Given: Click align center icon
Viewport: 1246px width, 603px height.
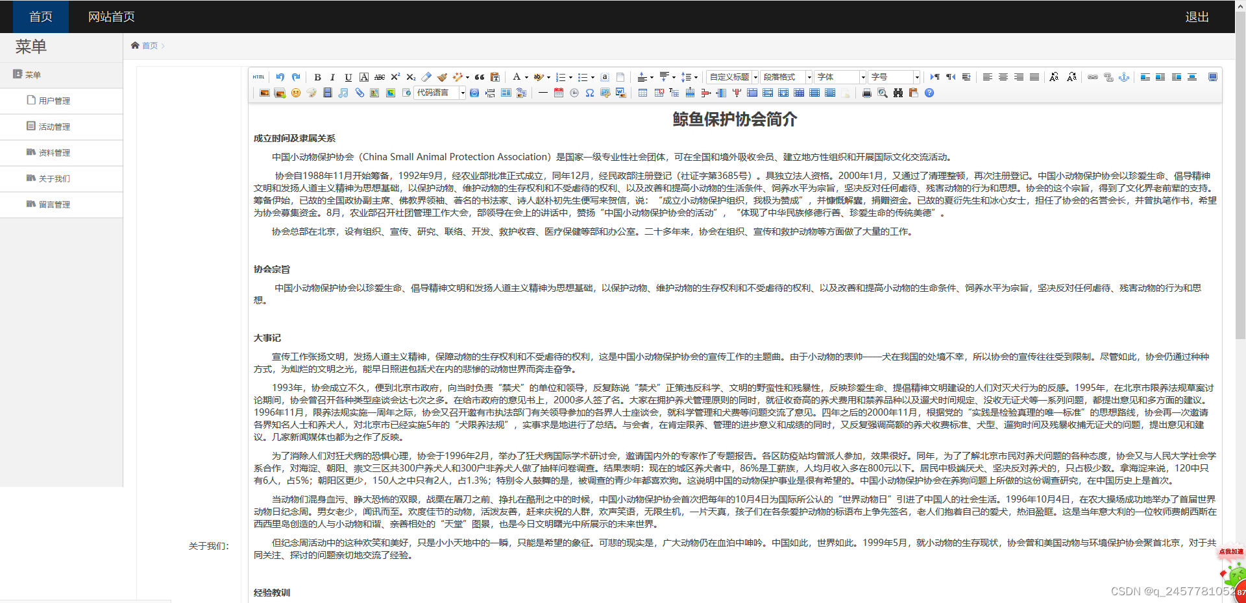Looking at the screenshot, I should (1003, 77).
